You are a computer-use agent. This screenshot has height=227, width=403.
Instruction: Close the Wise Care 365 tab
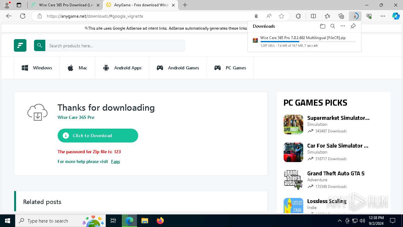click(x=98, y=5)
